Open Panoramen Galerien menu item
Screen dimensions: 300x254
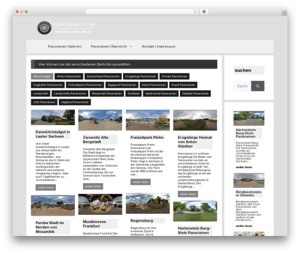(65, 46)
